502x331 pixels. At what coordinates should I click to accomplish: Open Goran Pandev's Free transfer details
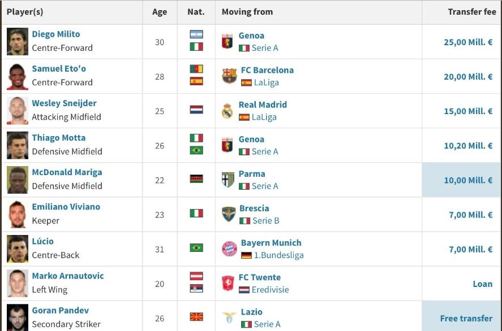(x=466, y=318)
